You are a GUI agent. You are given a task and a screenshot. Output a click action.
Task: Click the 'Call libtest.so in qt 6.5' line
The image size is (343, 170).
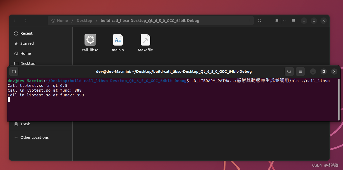pos(37,86)
